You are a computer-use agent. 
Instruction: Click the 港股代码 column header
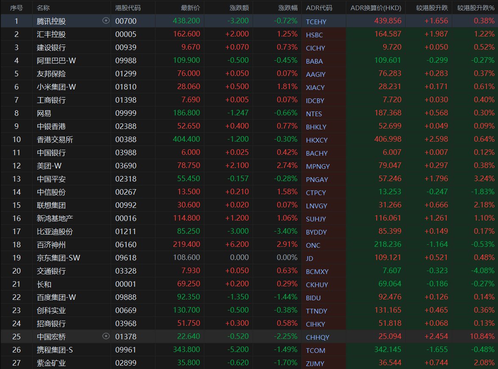(128, 8)
